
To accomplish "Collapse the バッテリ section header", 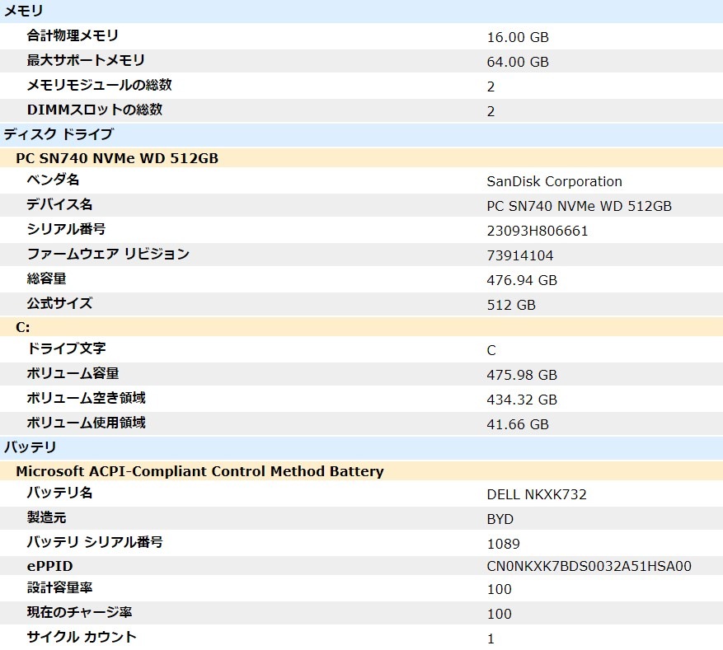I will tap(23, 447).
